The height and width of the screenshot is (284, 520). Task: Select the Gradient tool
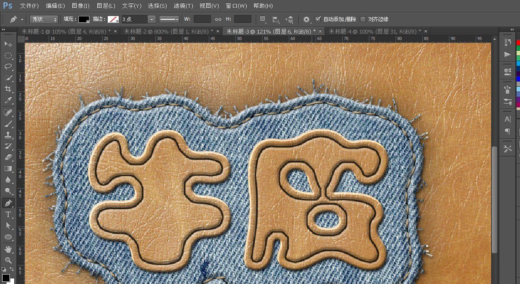click(x=8, y=169)
